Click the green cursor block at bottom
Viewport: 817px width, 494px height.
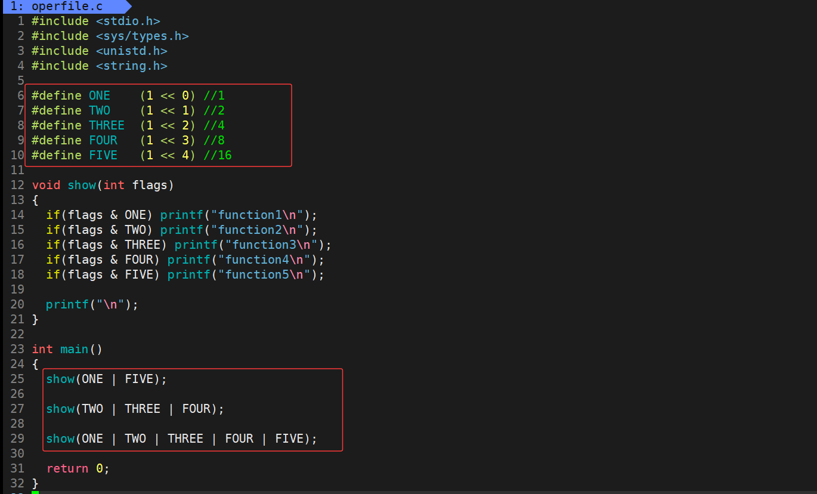tap(35, 492)
